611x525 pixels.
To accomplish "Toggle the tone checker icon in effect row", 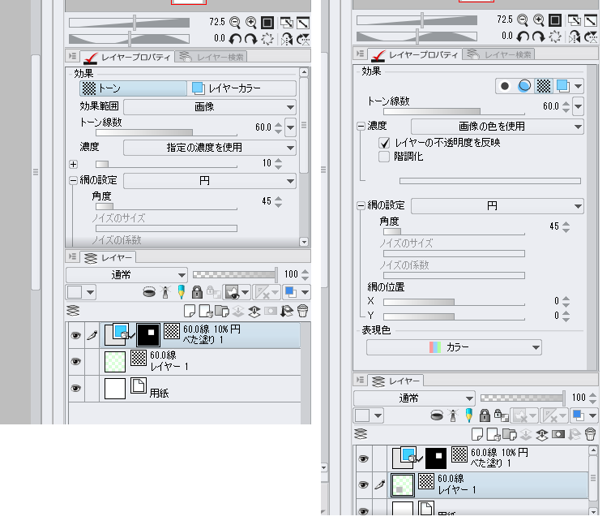I will pos(544,86).
